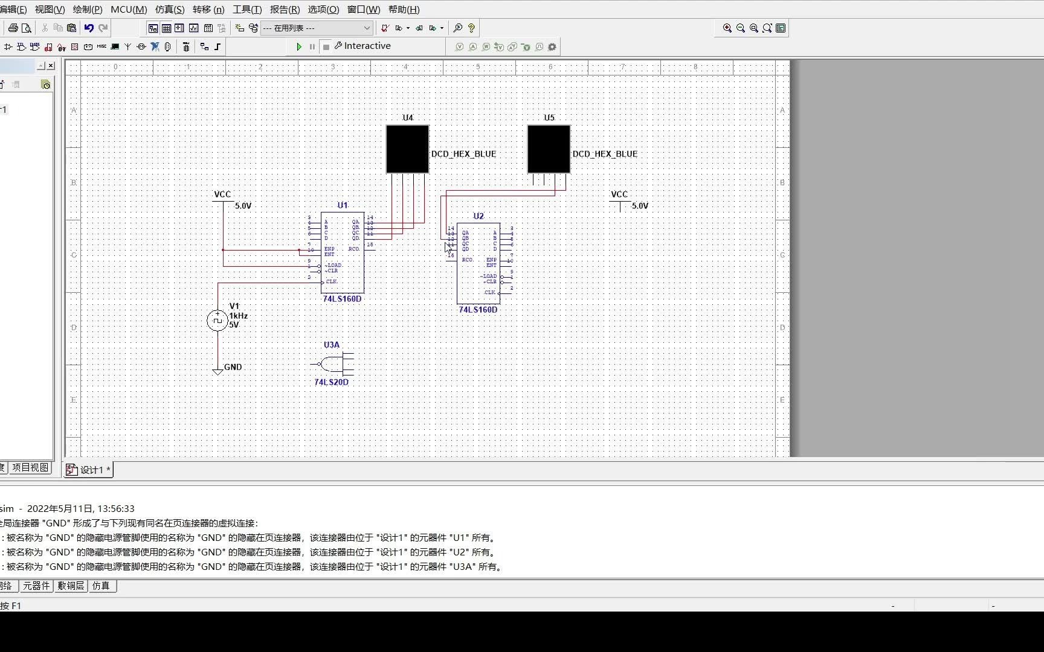Open the 仿真(S) Simulate menu

coord(170,9)
